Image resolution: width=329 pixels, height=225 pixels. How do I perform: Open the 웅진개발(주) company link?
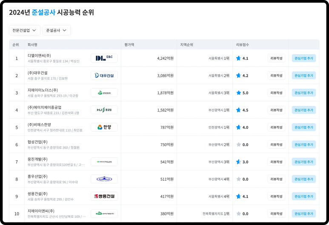click(37, 159)
